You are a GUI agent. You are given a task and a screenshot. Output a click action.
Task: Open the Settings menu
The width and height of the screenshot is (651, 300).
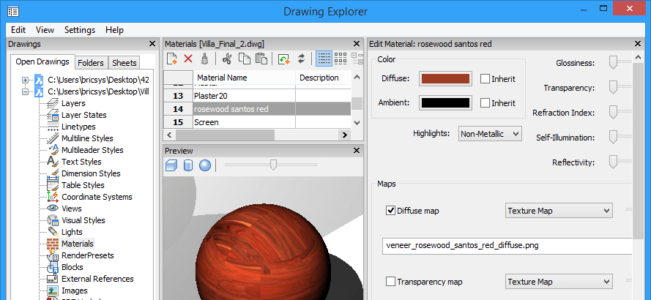(x=80, y=30)
